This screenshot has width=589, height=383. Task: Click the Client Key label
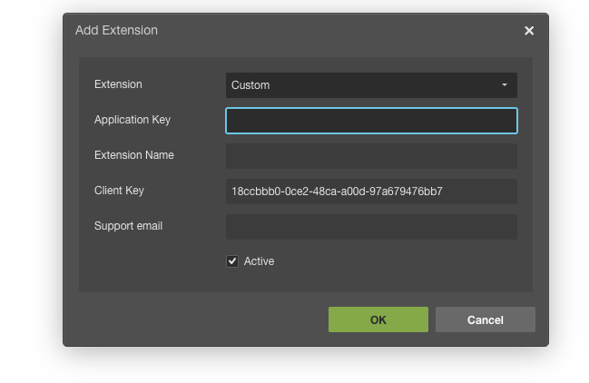point(119,191)
